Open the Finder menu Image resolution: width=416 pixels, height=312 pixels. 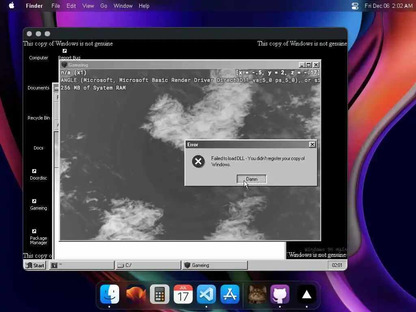[34, 6]
